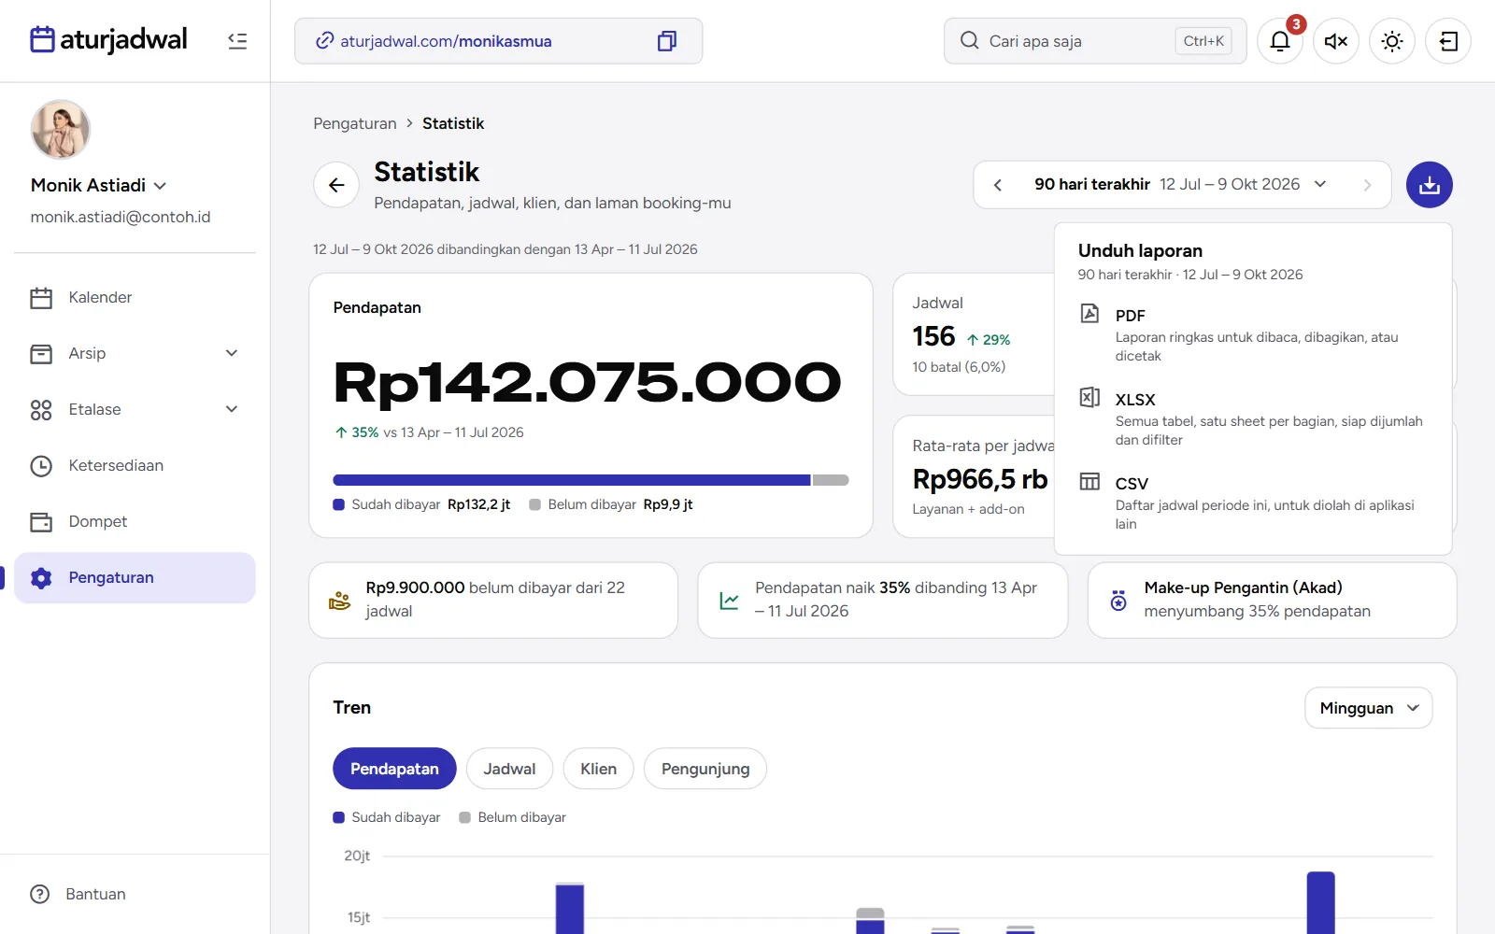
Task: Click the unpaid Rp9.900.000 insight card
Action: (493, 600)
